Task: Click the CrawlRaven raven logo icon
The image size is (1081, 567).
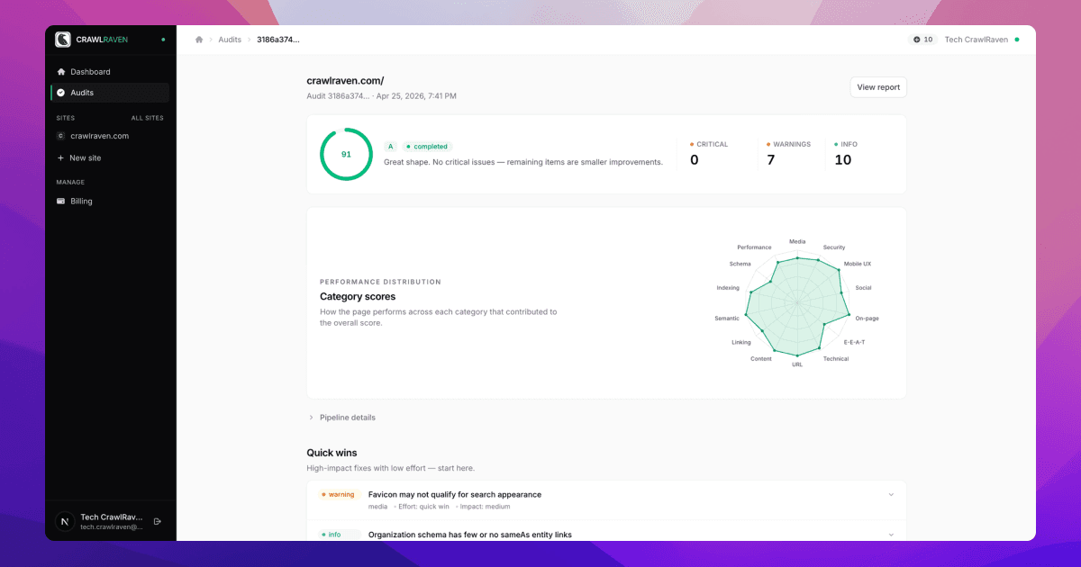Action: point(63,40)
